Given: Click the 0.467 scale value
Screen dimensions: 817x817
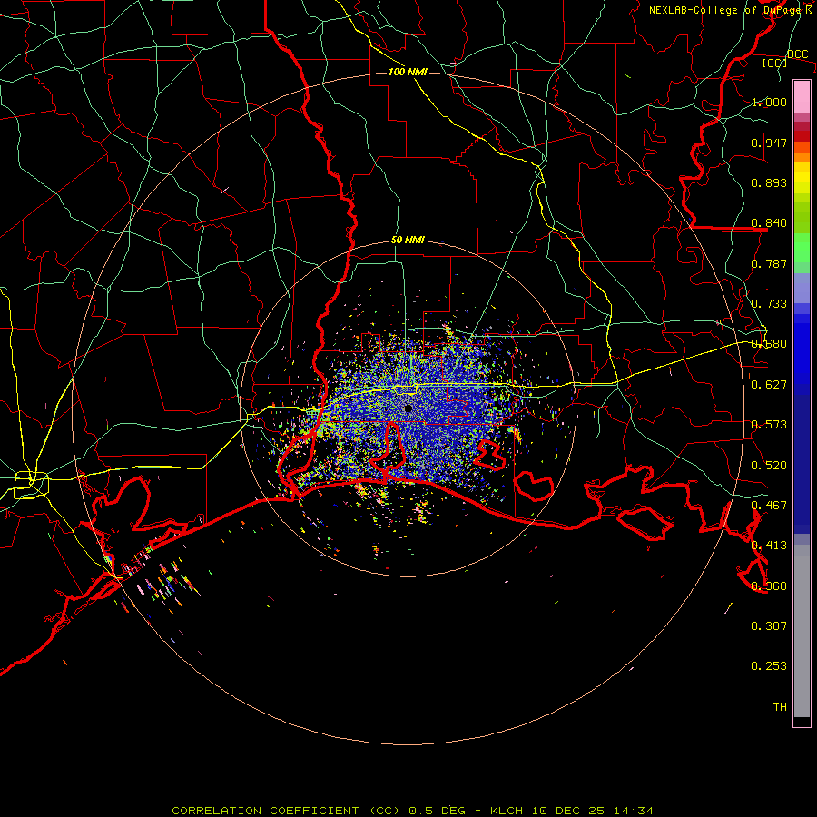Looking at the screenshot, I should pyautogui.click(x=769, y=506).
